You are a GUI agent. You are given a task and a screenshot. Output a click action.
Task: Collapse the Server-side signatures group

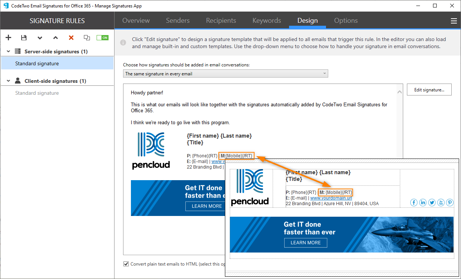8,51
